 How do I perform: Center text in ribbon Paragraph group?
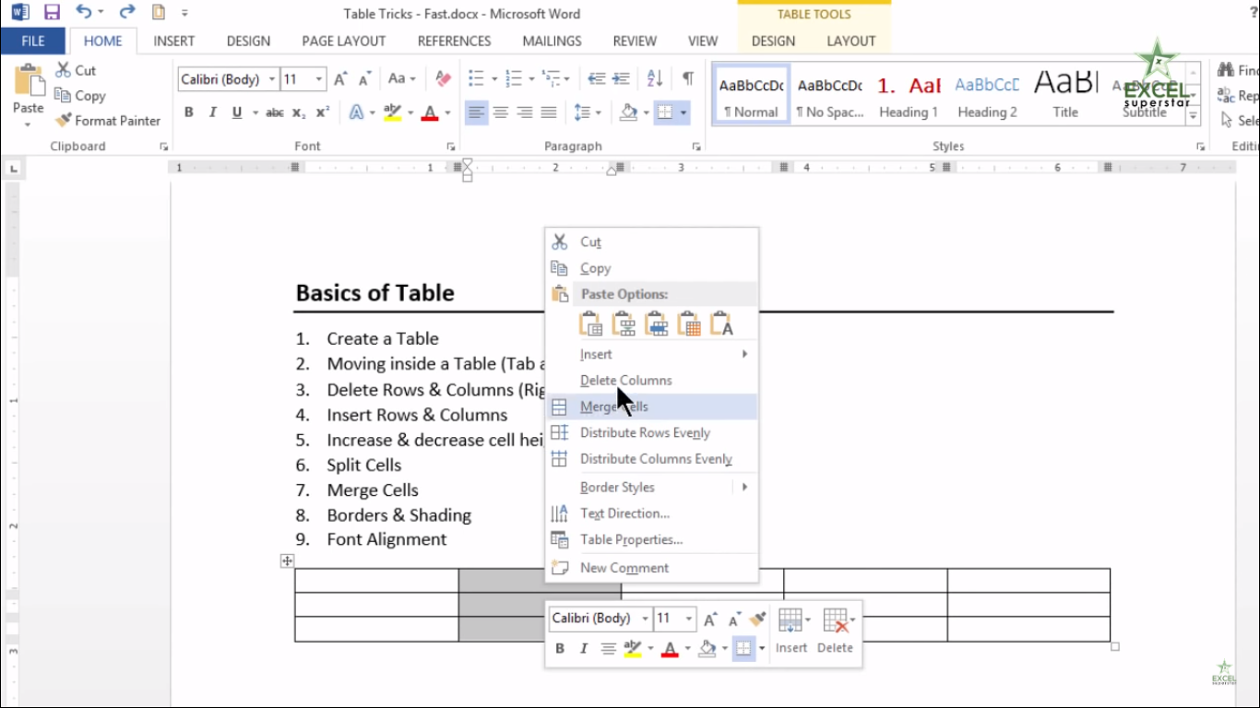501,112
